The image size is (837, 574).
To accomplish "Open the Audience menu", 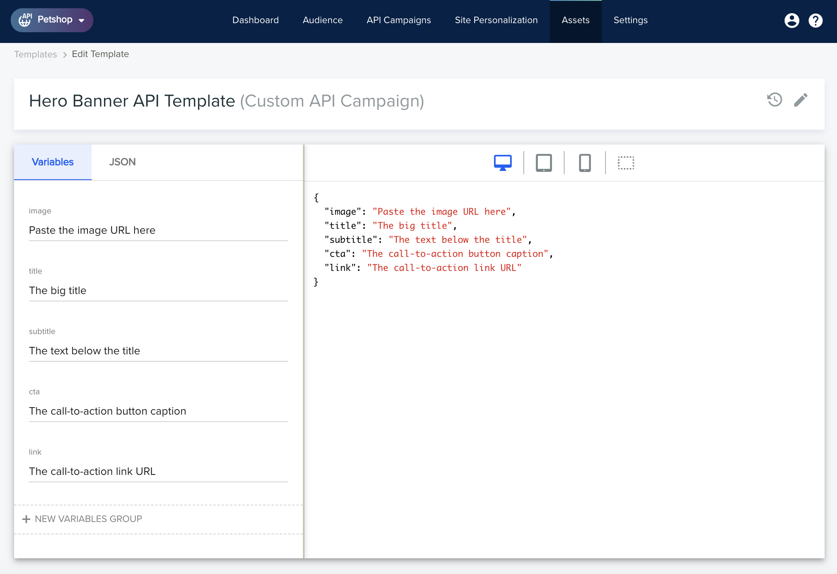I will click(323, 20).
